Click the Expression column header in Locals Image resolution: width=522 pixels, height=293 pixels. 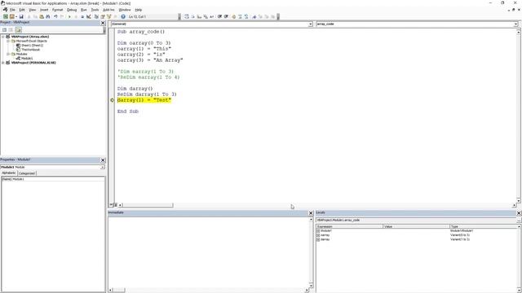pyautogui.click(x=350, y=226)
